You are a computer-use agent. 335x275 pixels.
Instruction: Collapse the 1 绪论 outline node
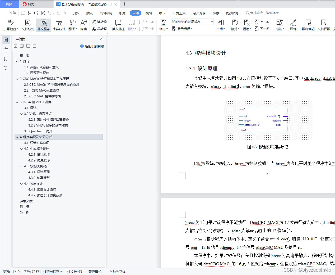(17, 61)
